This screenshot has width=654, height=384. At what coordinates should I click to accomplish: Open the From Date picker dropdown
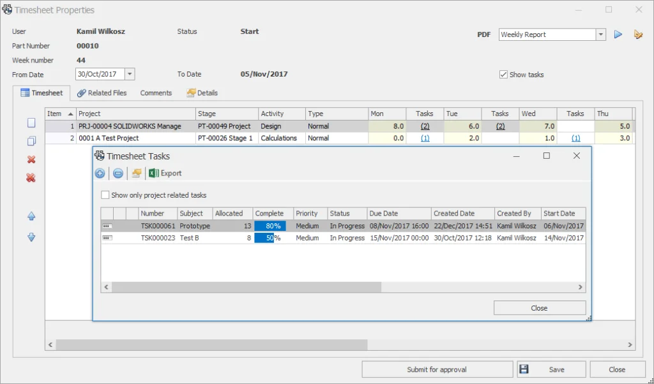point(130,74)
